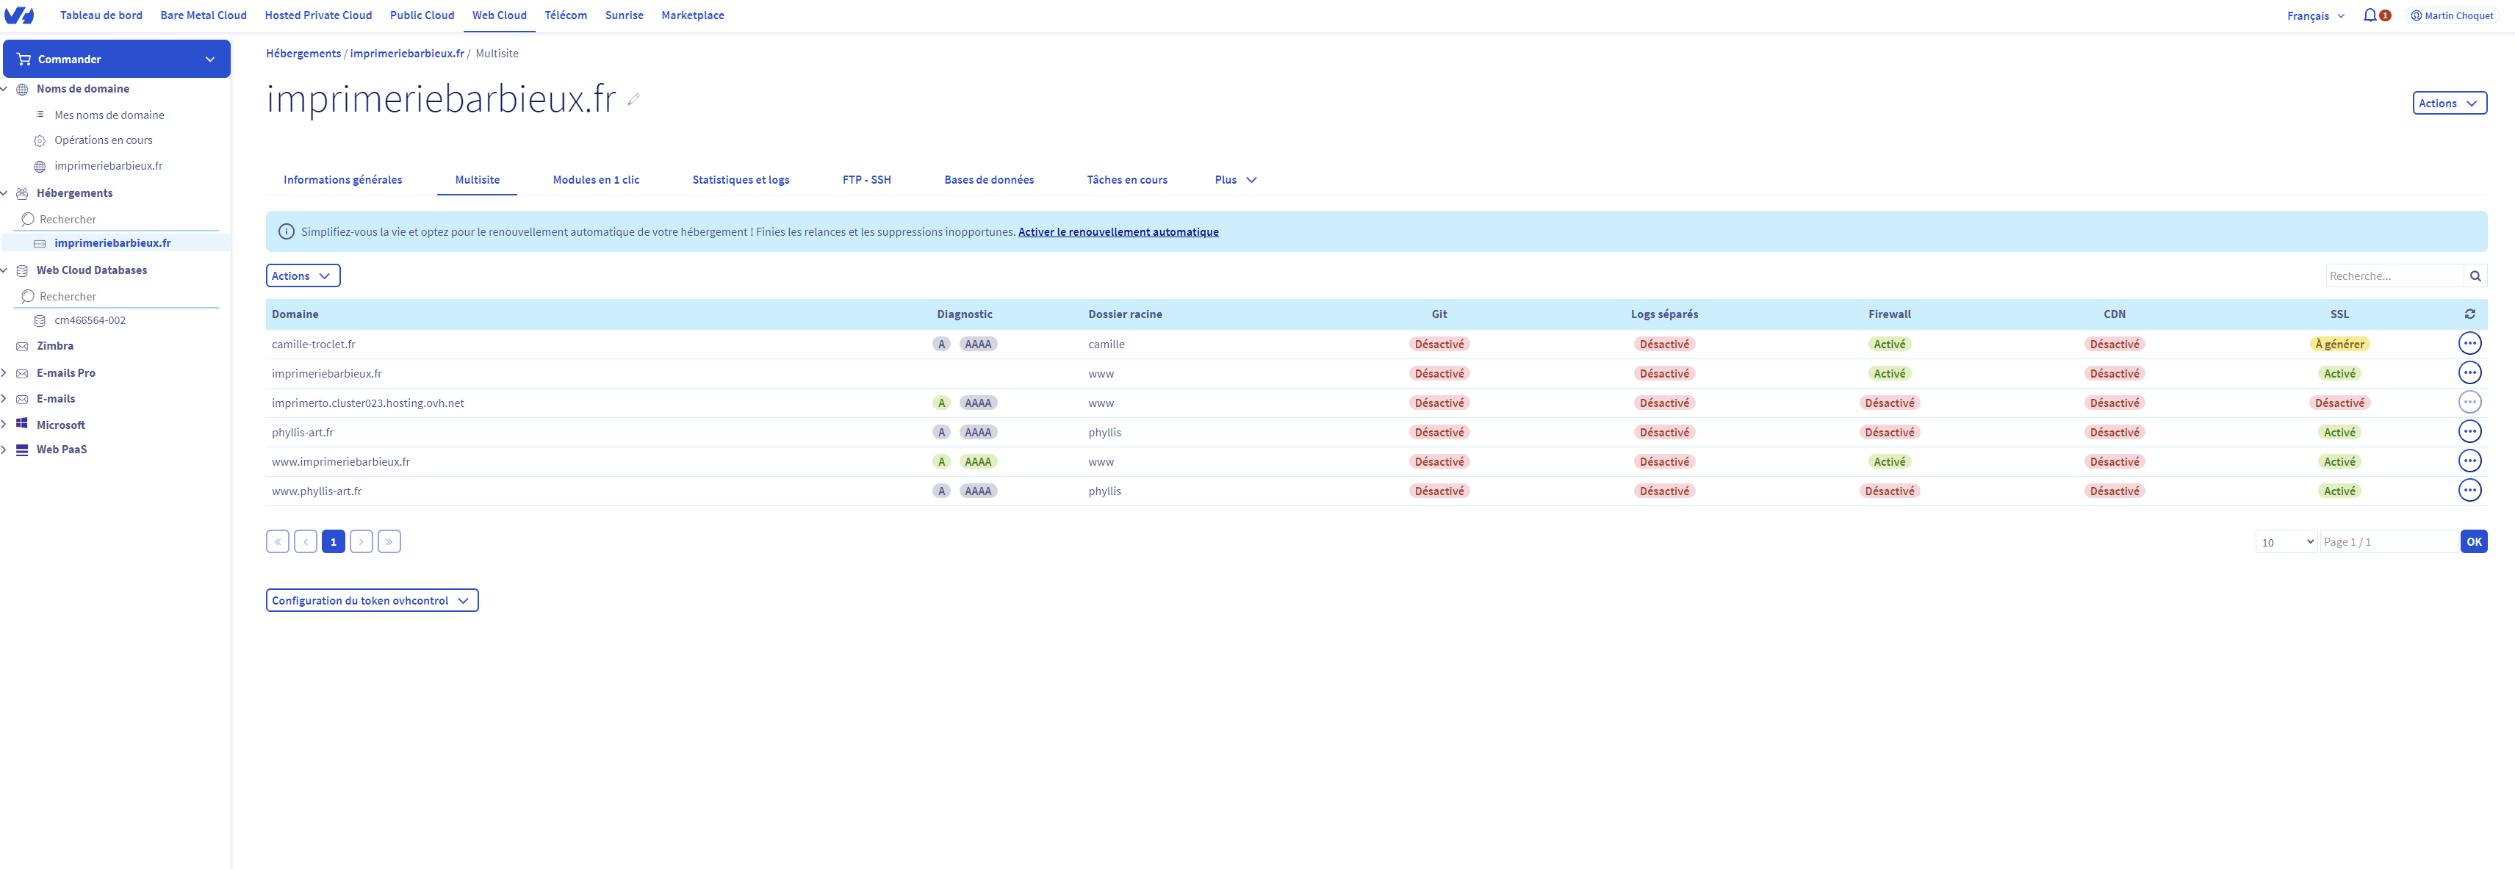Open the Bare Metal Cloud menu
This screenshot has width=2515, height=869.
203,15
